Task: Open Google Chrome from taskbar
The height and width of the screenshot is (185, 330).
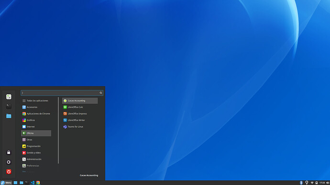Action: click(x=38, y=183)
